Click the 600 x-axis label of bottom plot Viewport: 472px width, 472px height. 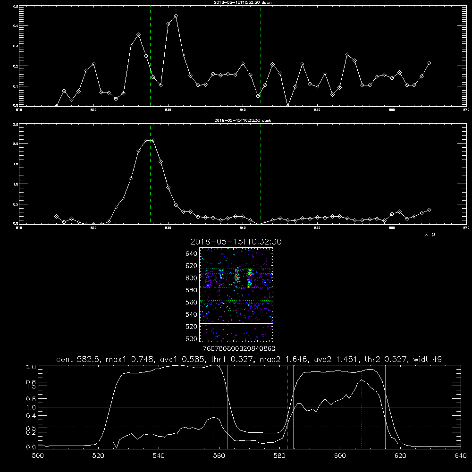pyautogui.click(x=340, y=456)
